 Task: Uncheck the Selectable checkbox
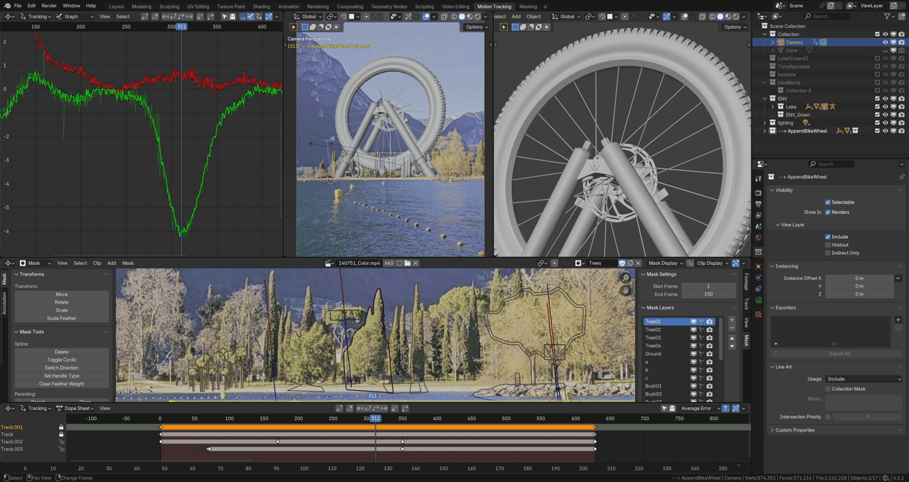click(828, 202)
